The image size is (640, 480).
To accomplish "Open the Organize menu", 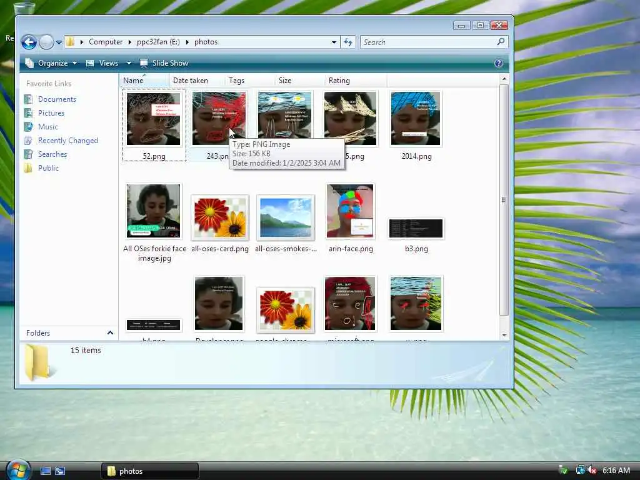I will point(51,63).
